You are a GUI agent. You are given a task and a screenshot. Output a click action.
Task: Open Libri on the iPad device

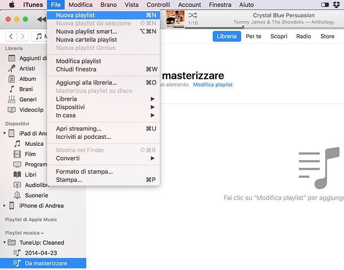[30, 175]
